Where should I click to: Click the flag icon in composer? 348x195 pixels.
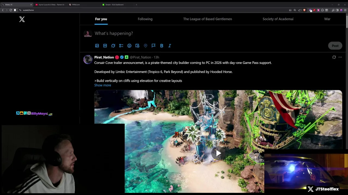click(154, 46)
